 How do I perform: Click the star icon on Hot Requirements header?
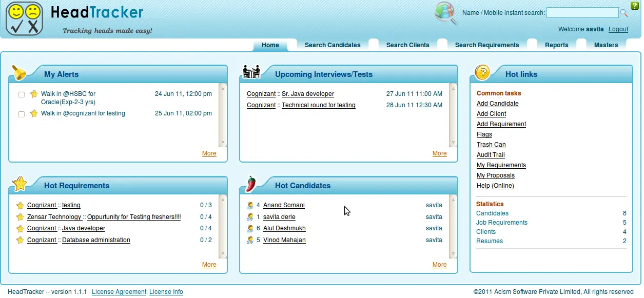(19, 183)
